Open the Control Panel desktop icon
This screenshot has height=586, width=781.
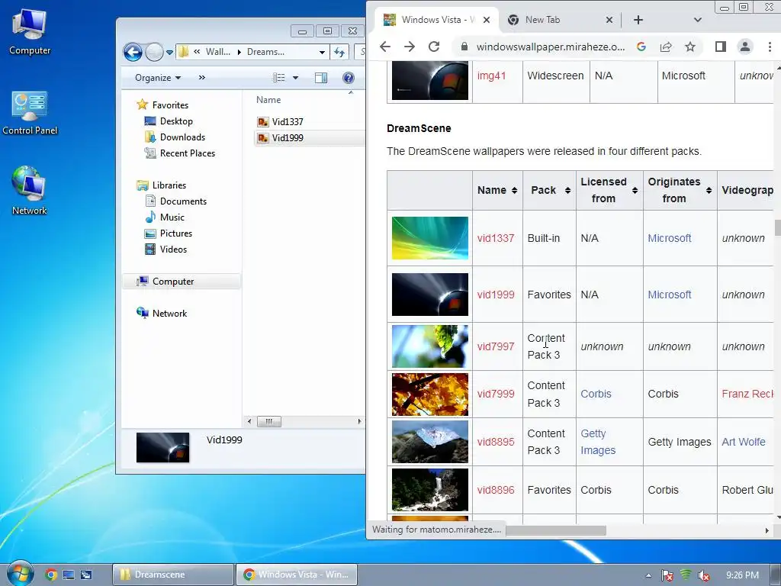[30, 113]
